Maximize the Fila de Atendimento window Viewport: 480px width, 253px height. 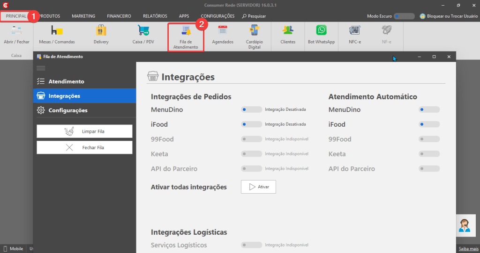click(x=434, y=57)
